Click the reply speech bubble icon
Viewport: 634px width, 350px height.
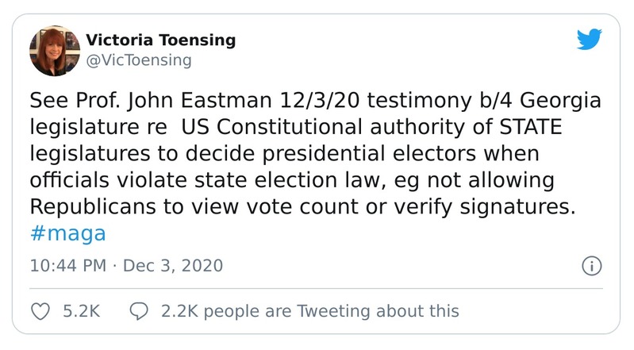[x=140, y=311]
